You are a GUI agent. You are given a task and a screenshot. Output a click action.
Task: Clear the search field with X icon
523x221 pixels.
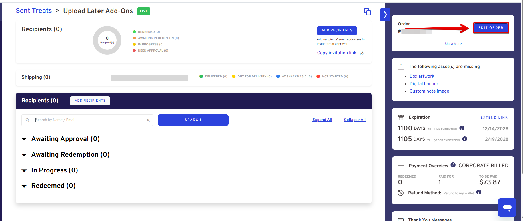tap(148, 120)
